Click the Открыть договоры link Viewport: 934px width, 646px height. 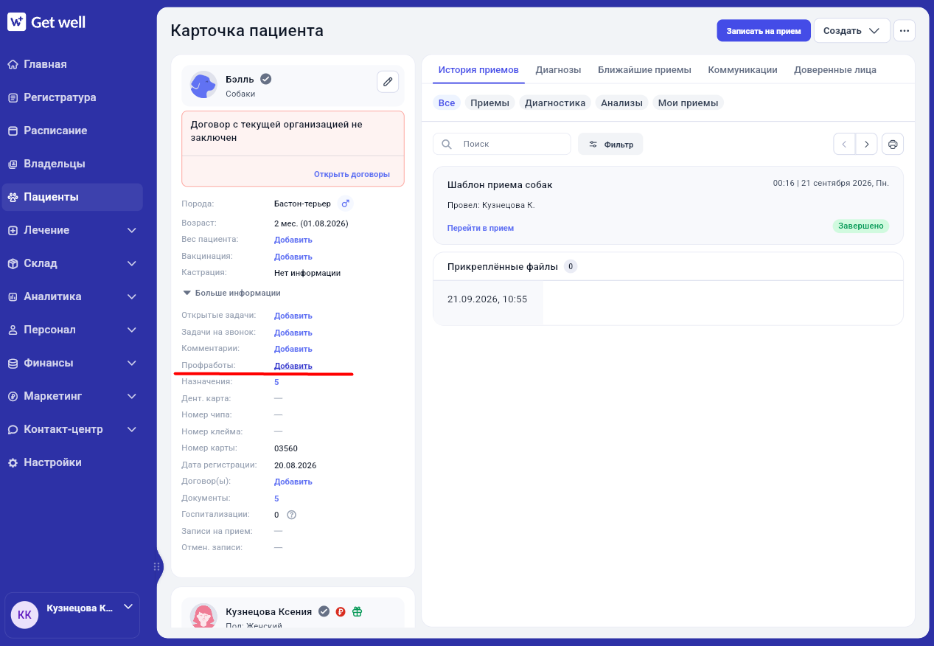[x=352, y=175]
